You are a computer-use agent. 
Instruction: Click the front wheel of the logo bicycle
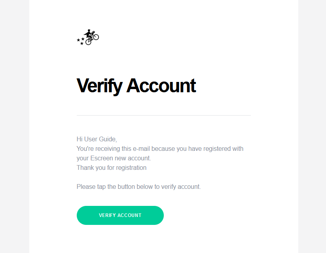96,37
